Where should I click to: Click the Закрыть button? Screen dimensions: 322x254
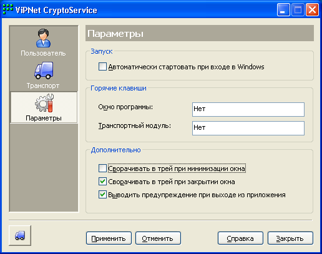tap(290, 238)
